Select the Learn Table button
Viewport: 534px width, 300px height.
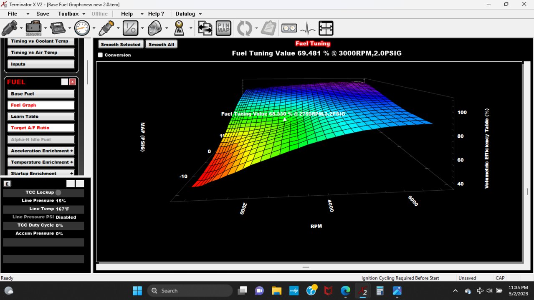41,116
